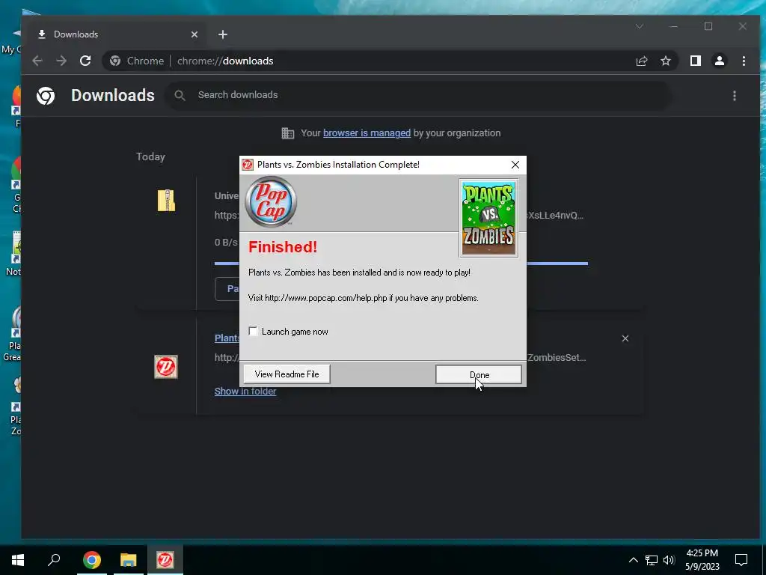Open Show in folder link
766x575 pixels.
pos(245,391)
